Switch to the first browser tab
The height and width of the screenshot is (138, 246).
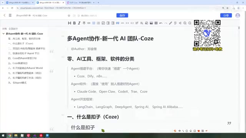20,3
